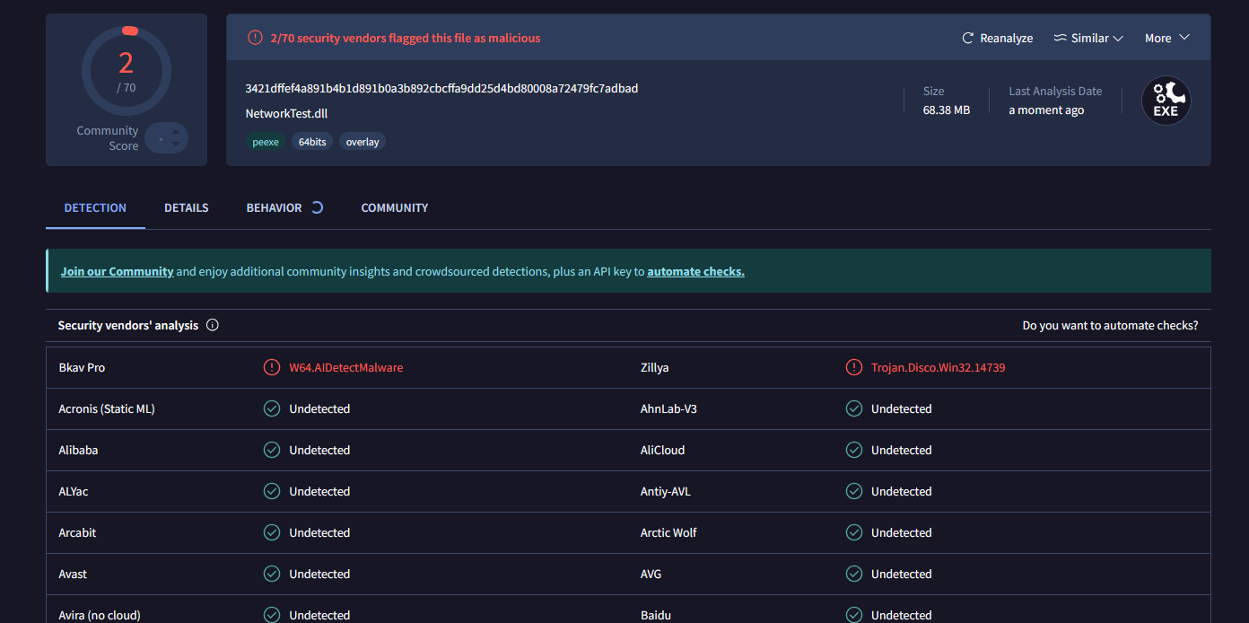Viewport: 1249px width, 623px height.
Task: Click the green checkmark icon for Avast
Action: 272,574
